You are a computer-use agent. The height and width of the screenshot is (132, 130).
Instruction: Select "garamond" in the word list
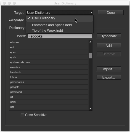point(49,92)
